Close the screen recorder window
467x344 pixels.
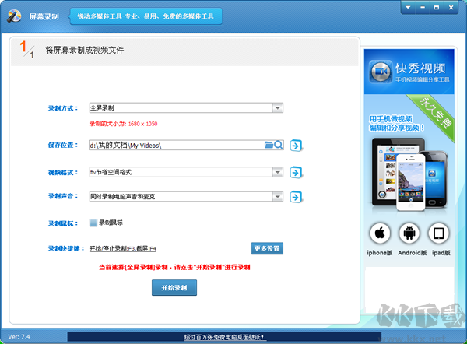451,8
